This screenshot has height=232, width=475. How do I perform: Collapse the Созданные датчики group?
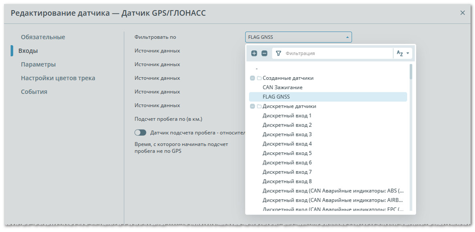252,78
